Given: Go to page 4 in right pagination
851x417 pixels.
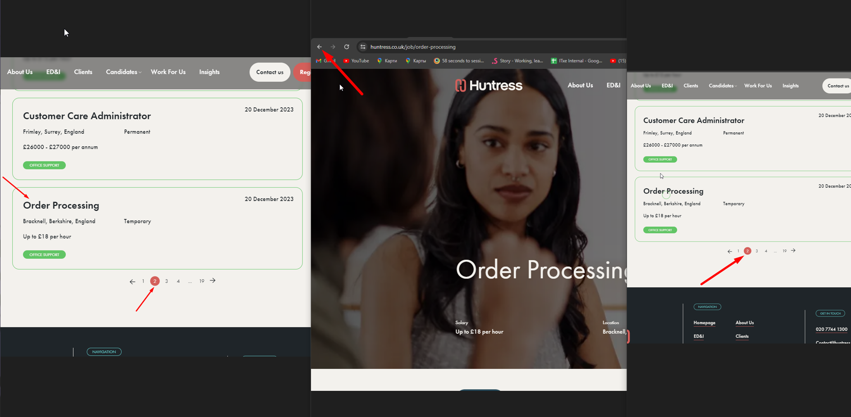Looking at the screenshot, I should [766, 251].
